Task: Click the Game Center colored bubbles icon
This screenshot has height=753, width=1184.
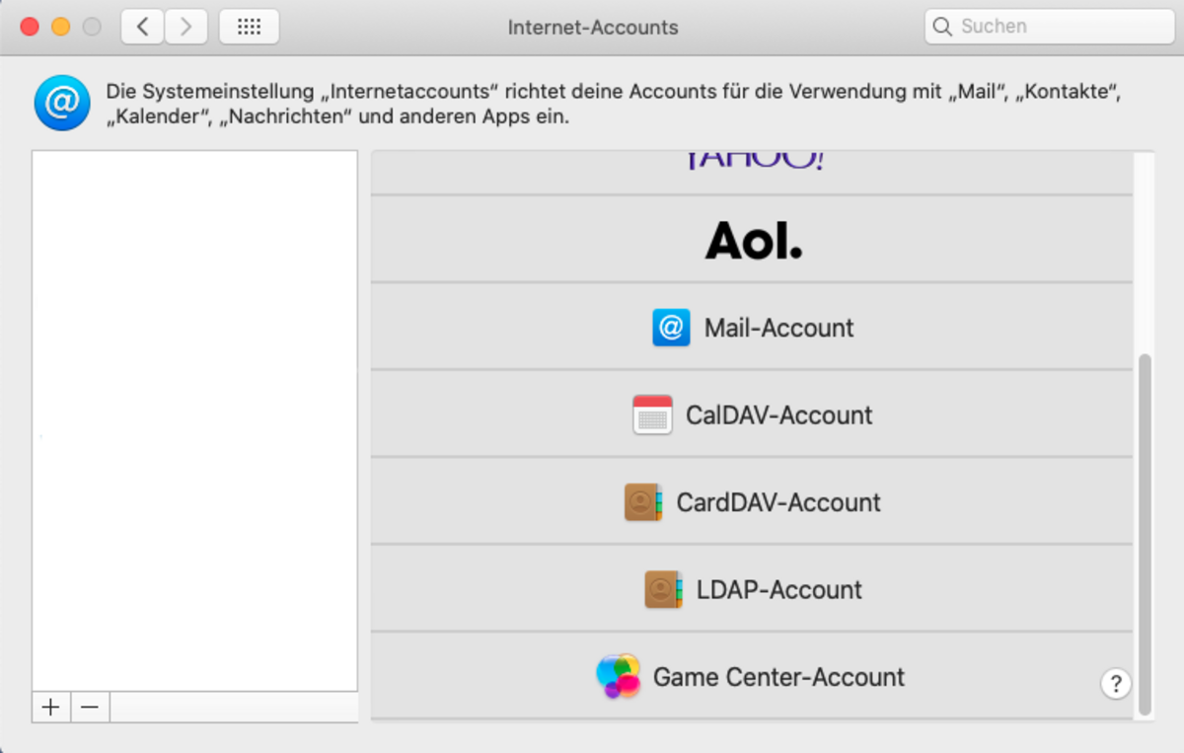Action: tap(619, 677)
